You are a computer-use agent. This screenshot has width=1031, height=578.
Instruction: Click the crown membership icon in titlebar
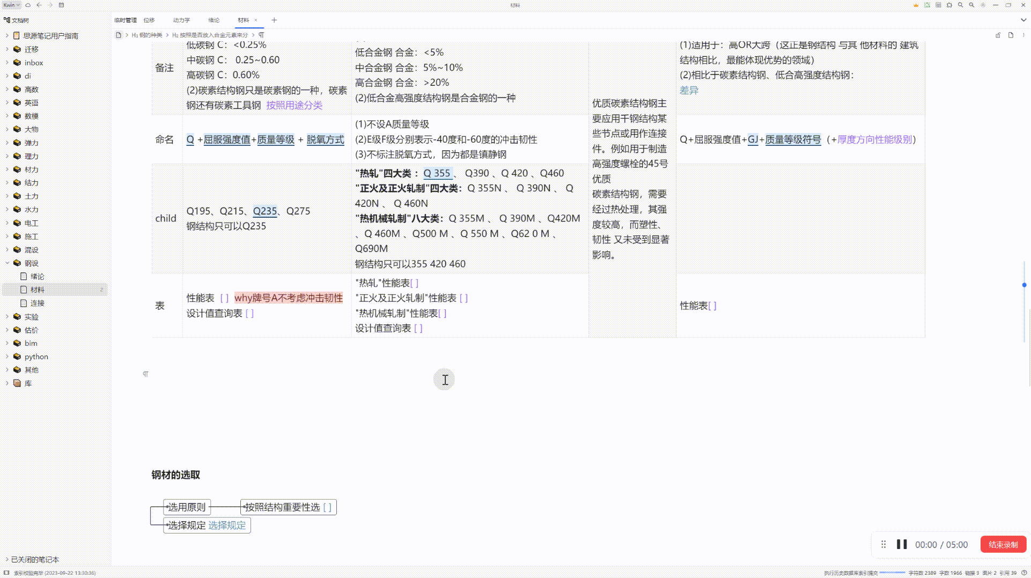pyautogui.click(x=916, y=5)
